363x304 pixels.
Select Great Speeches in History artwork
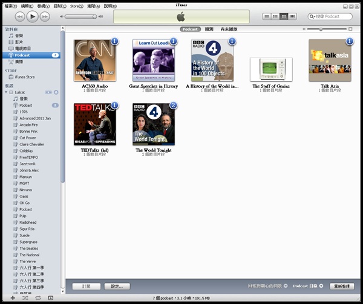154,60
